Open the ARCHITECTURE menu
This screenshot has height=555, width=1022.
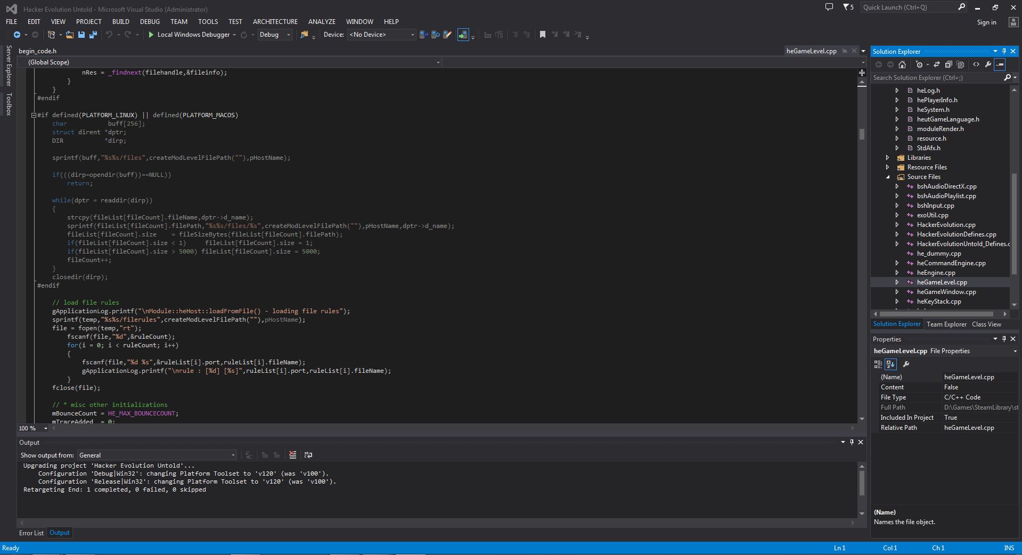[x=275, y=22]
